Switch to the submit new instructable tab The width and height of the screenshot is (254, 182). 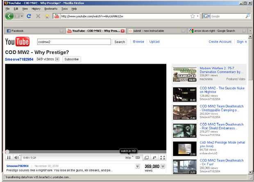[157, 31]
